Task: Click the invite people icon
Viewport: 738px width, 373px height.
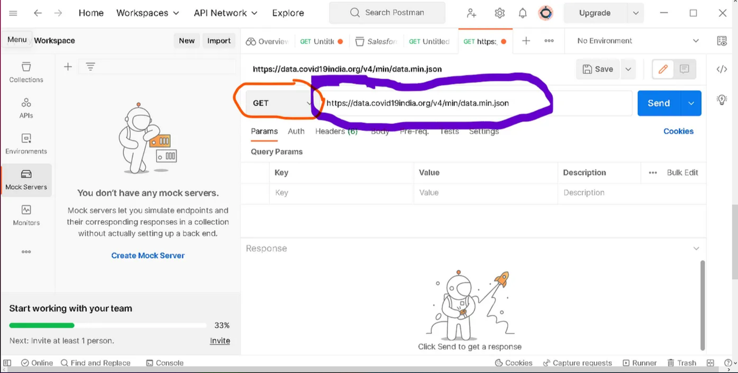Action: [x=472, y=13]
